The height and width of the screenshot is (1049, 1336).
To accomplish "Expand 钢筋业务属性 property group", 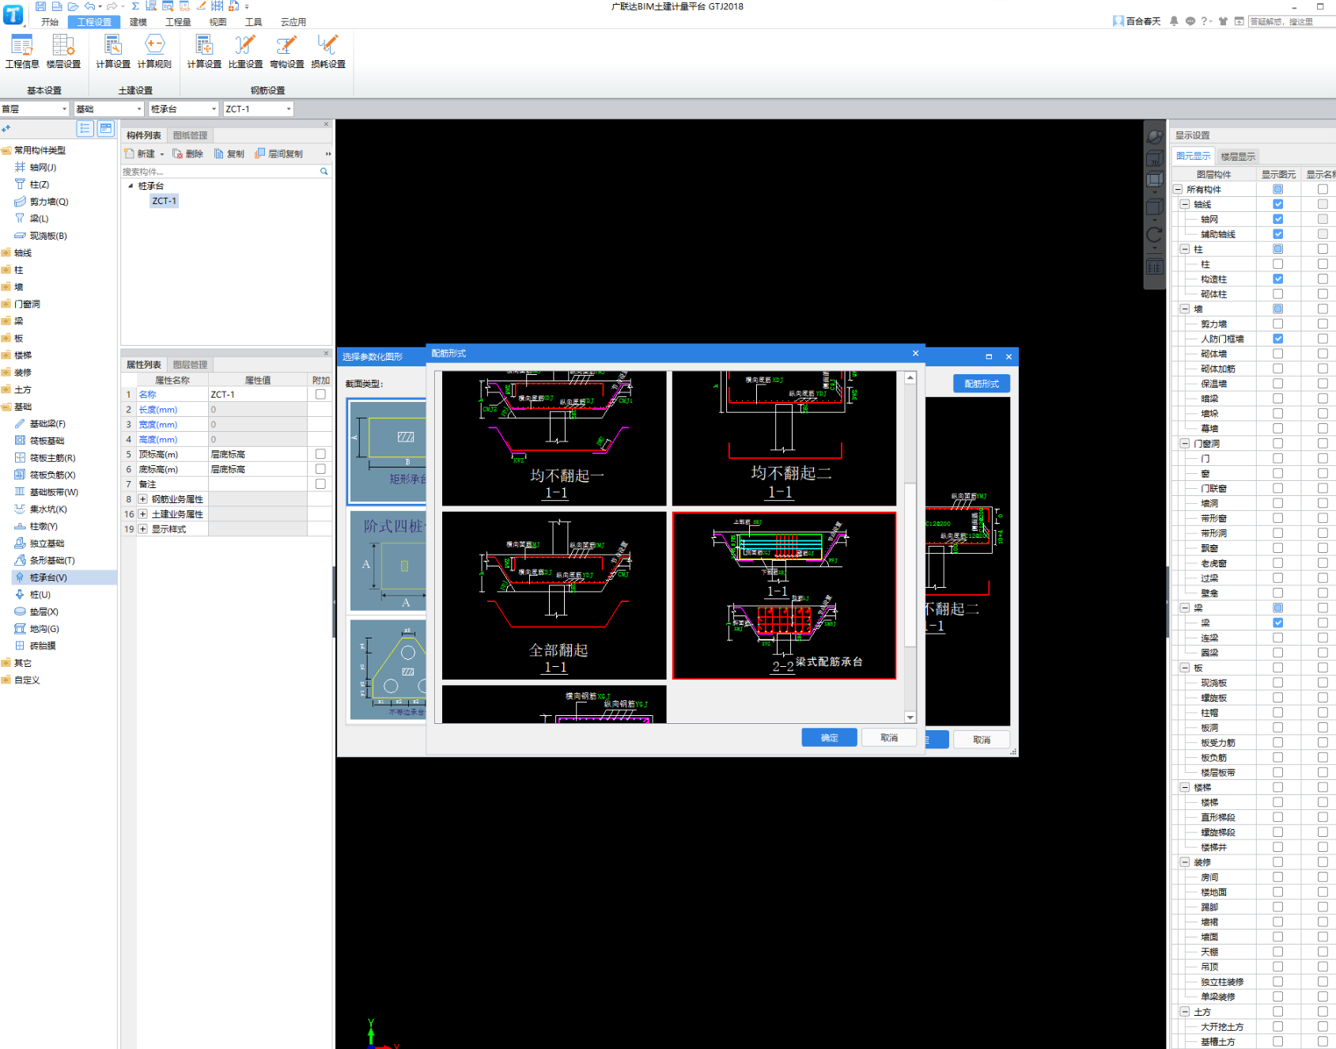I will click(142, 499).
